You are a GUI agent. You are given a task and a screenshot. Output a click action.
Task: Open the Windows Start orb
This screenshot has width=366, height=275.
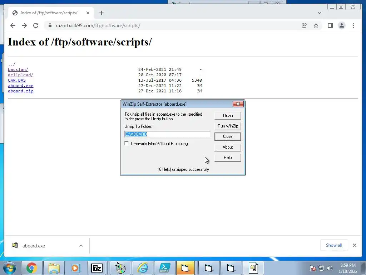tap(10, 268)
